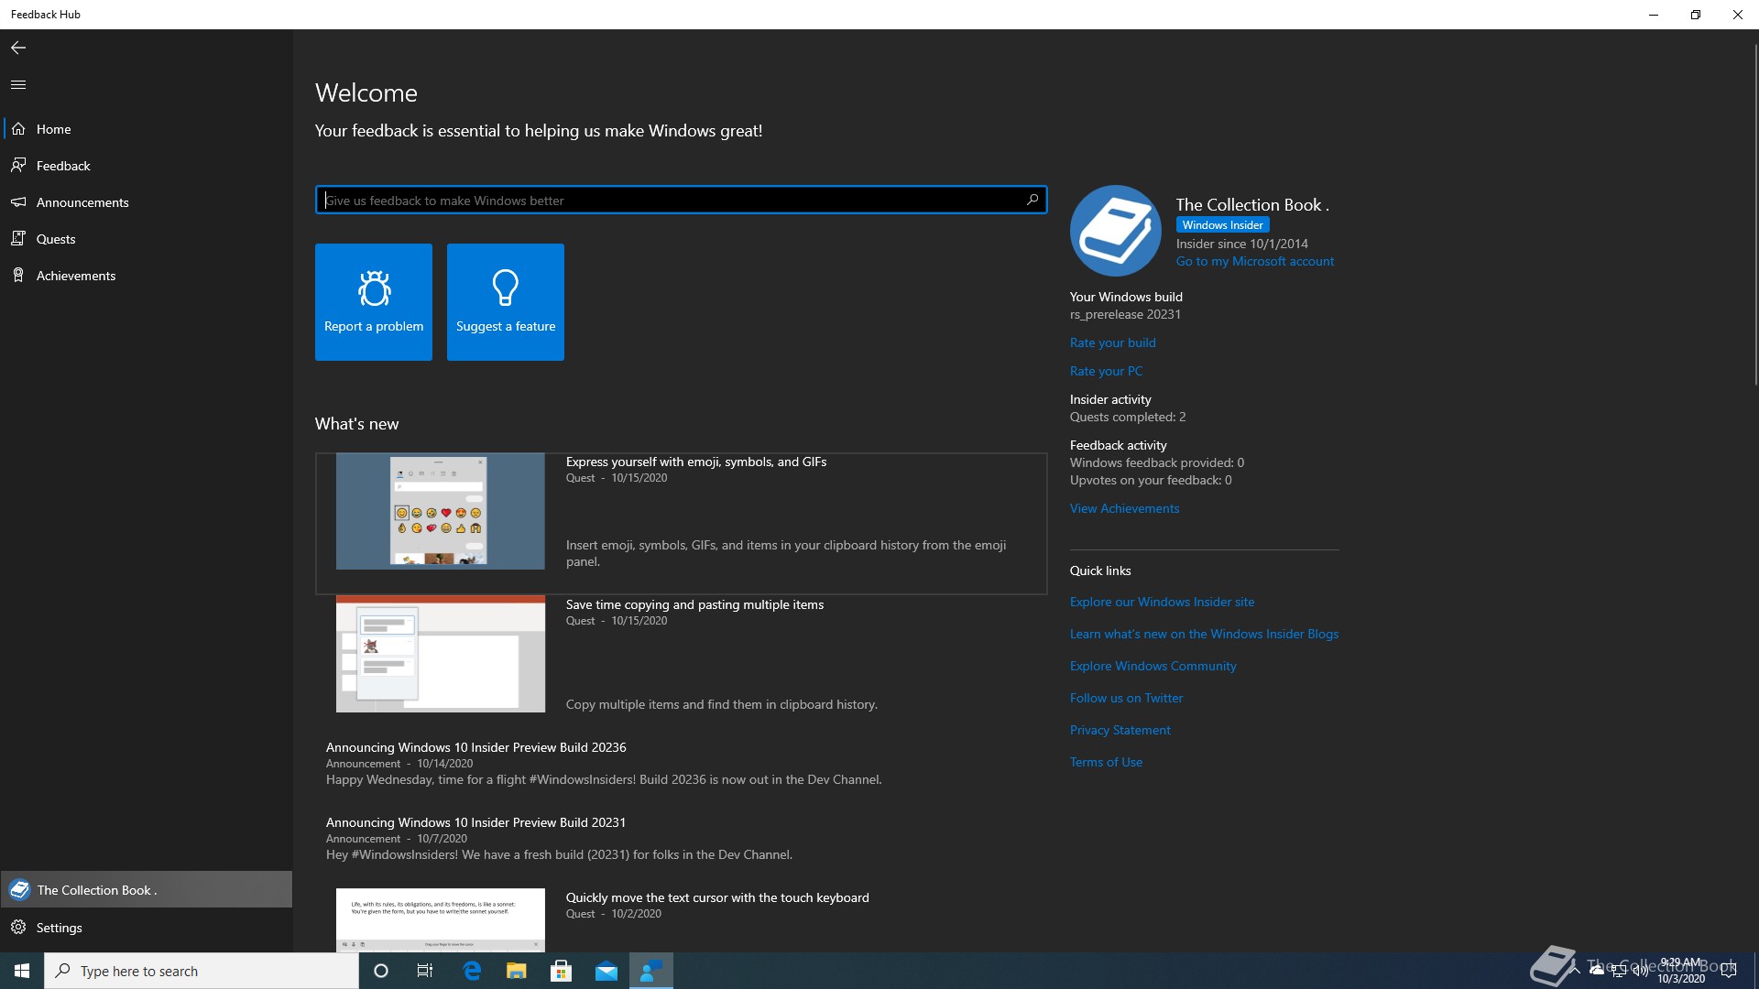Image resolution: width=1759 pixels, height=989 pixels.
Task: Toggle the hamburger navigation menu
Action: coord(18,84)
